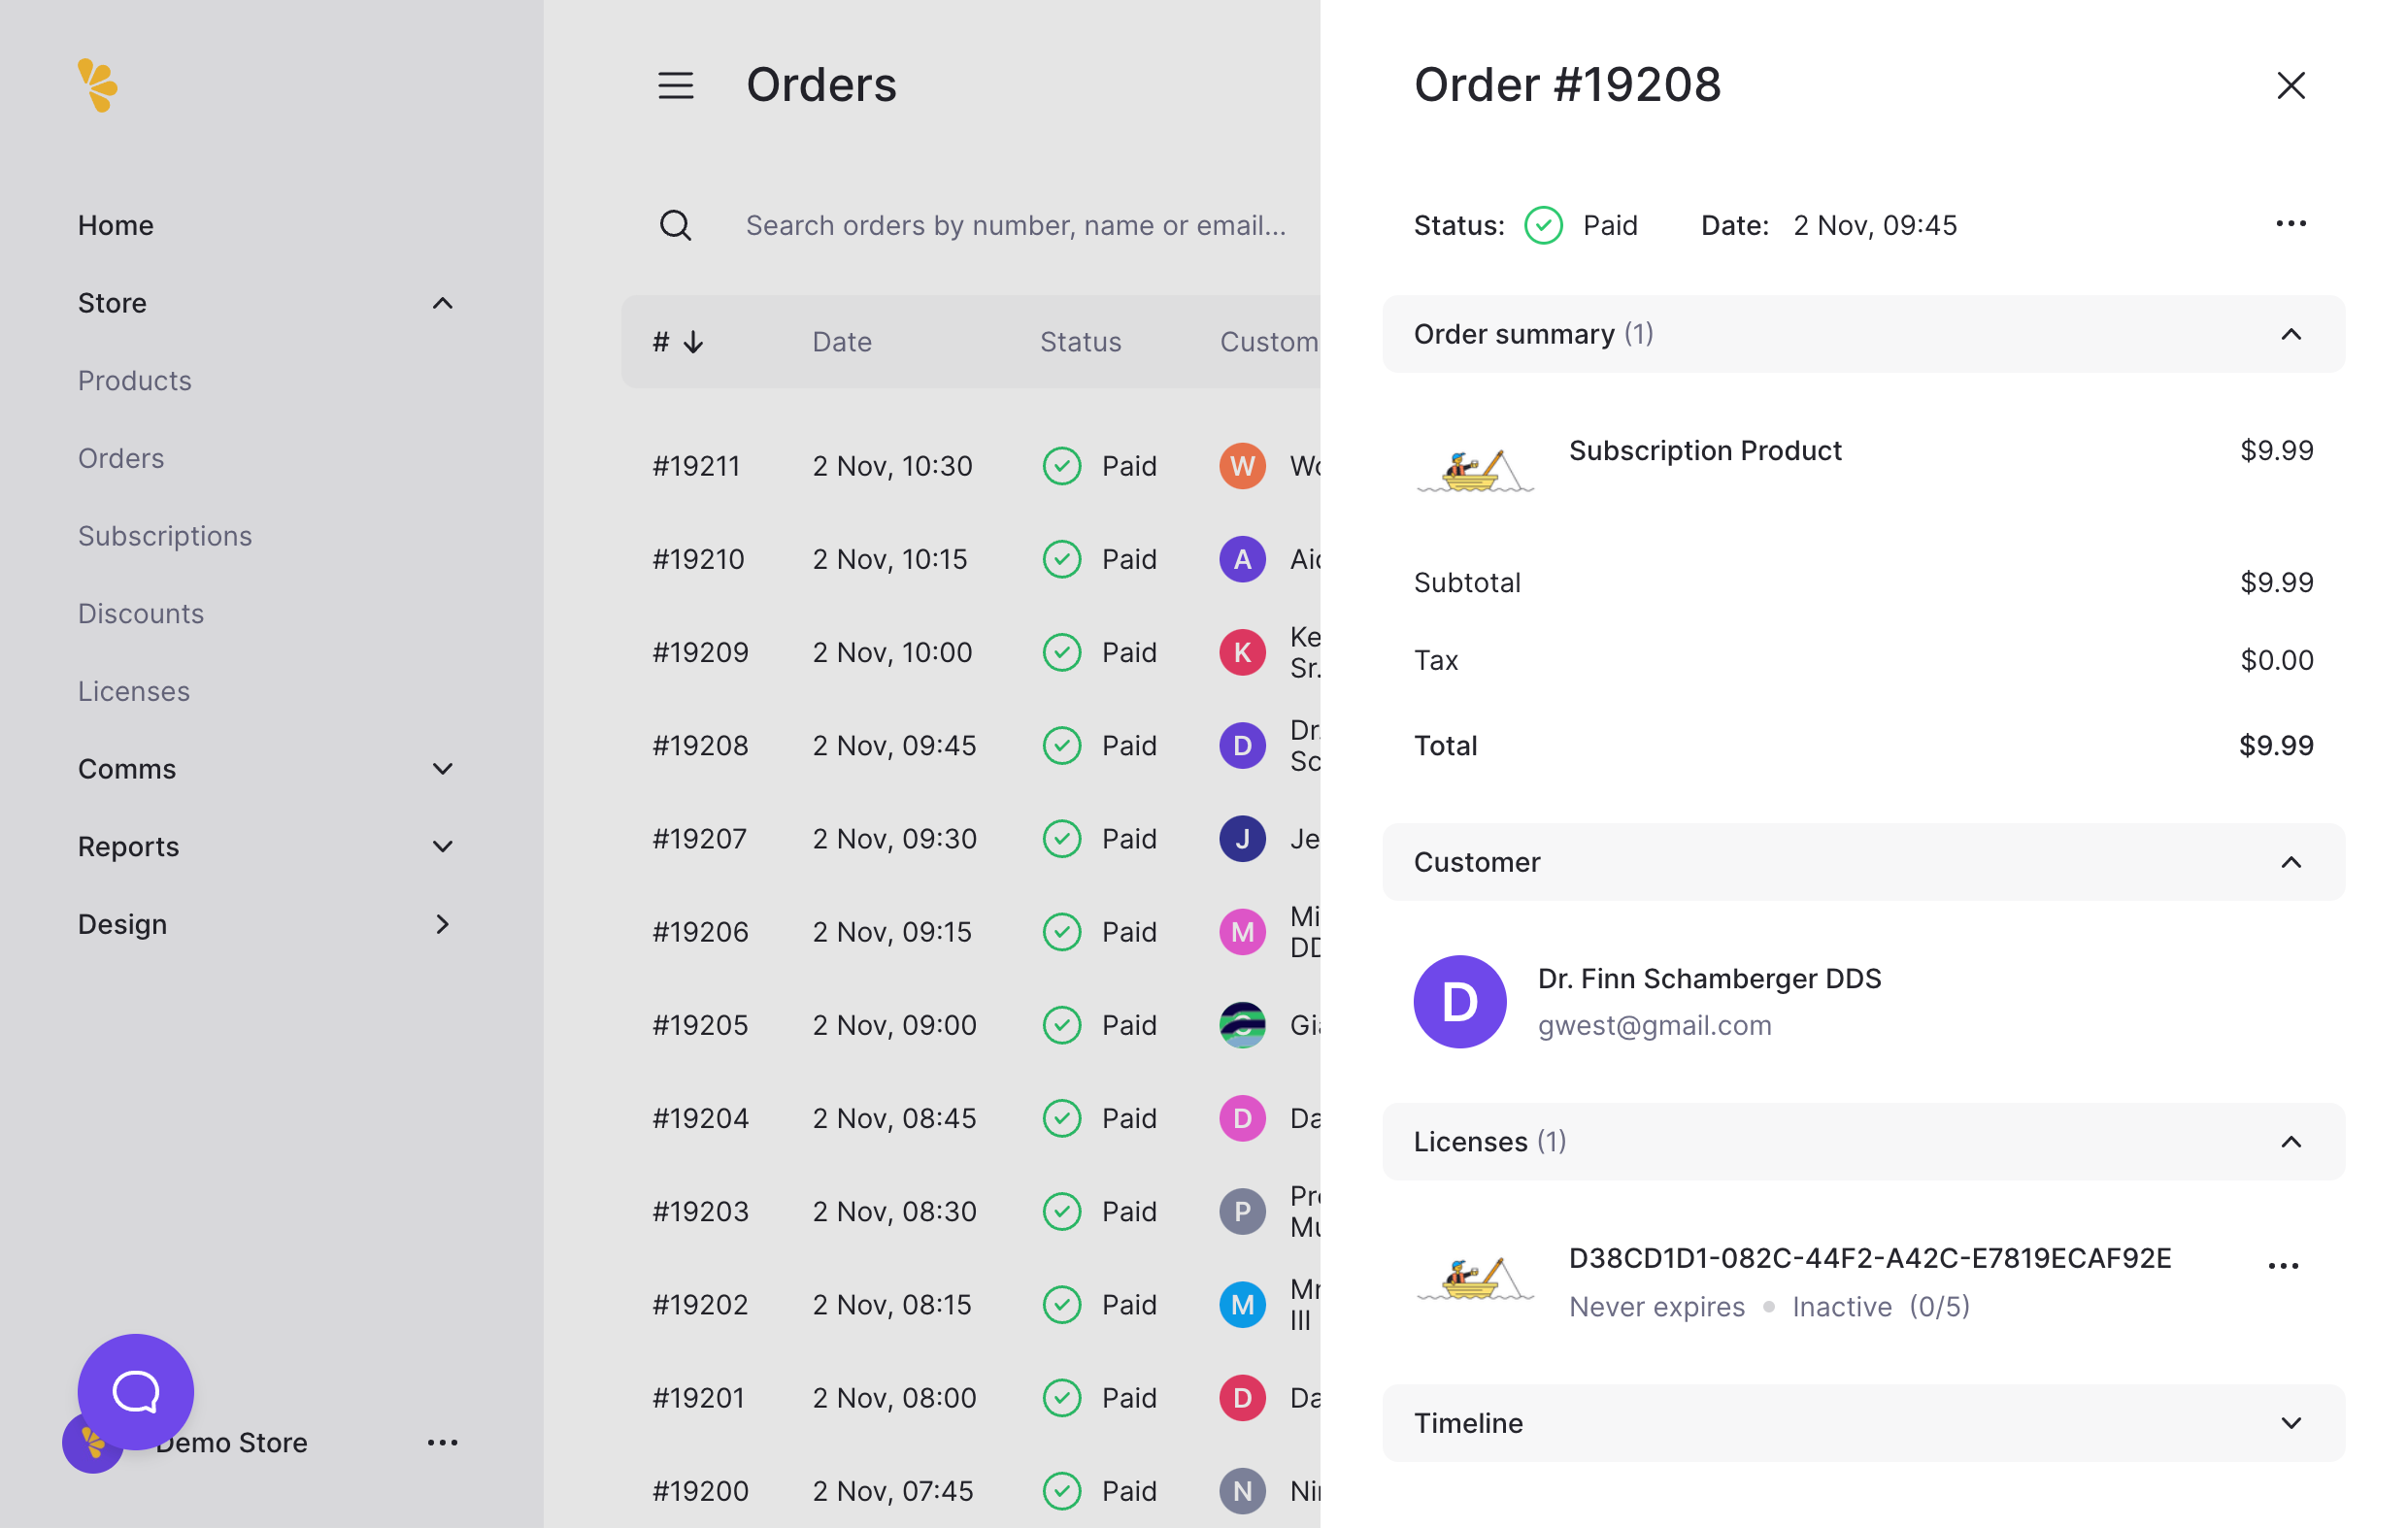Viewport: 2408px width, 1528px height.
Task: Click Paid status icon in order detail header
Action: point(1543,225)
